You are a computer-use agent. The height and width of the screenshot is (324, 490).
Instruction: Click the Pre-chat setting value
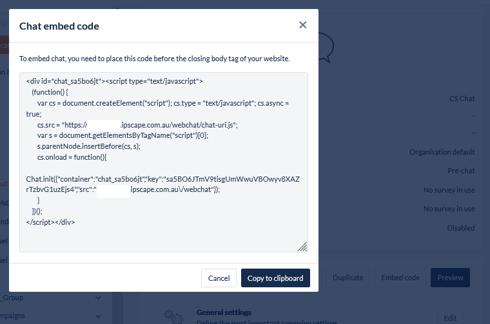coord(461,171)
